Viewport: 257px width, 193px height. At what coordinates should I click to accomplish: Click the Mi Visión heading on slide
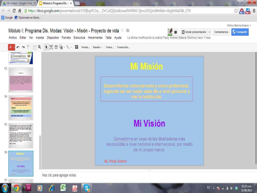(x=149, y=123)
